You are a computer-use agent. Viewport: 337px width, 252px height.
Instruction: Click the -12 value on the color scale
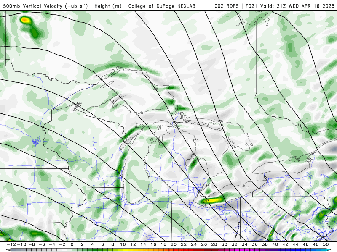tap(12, 244)
